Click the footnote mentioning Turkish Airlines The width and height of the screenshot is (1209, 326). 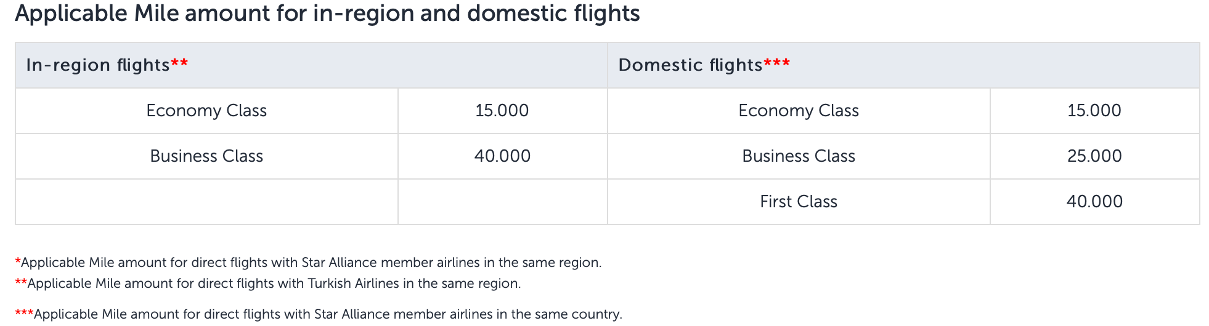coord(268,284)
